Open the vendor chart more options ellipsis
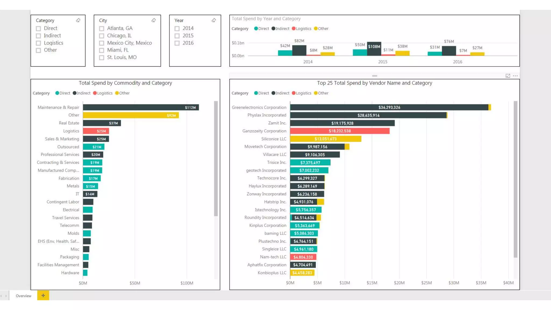Image resolution: width=551 pixels, height=310 pixels. tap(515, 76)
